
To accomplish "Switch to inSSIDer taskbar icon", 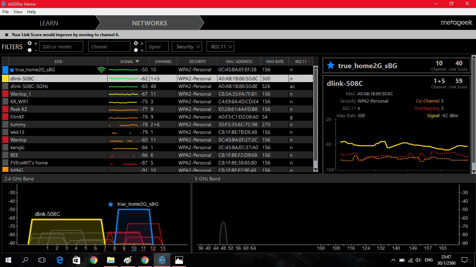I will tap(162, 260).
